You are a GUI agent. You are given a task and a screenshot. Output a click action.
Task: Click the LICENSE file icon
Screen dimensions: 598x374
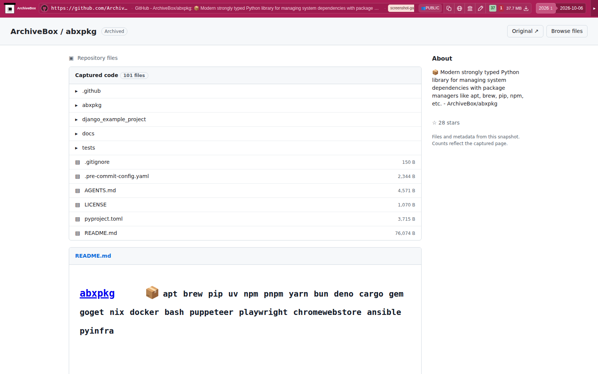click(x=78, y=205)
